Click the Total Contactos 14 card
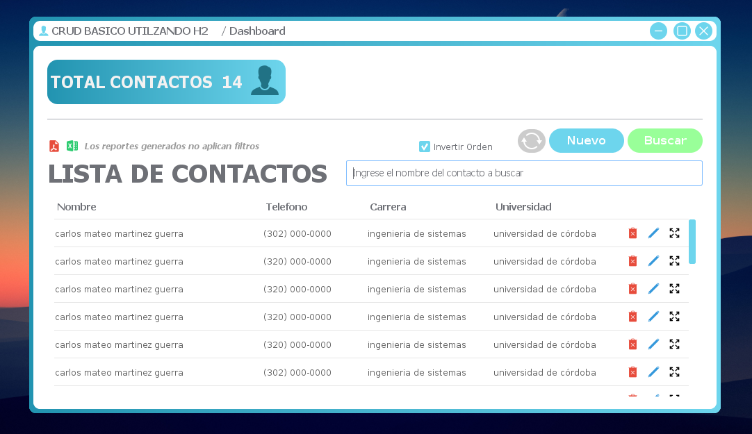 (166, 82)
